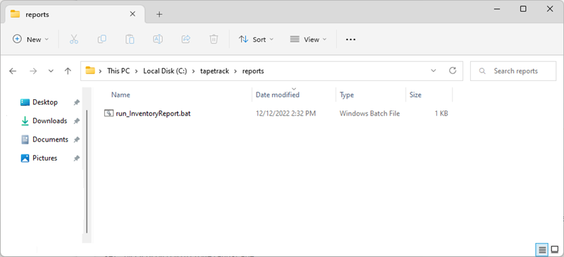Expand the chevron before This PC
The image size is (564, 257).
coord(100,71)
